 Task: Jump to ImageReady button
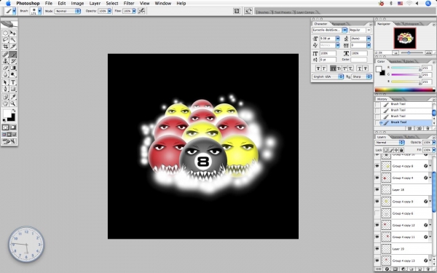[9, 141]
